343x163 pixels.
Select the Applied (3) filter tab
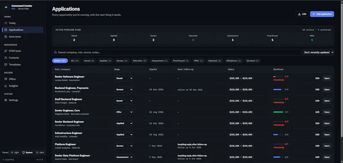pos(105,61)
